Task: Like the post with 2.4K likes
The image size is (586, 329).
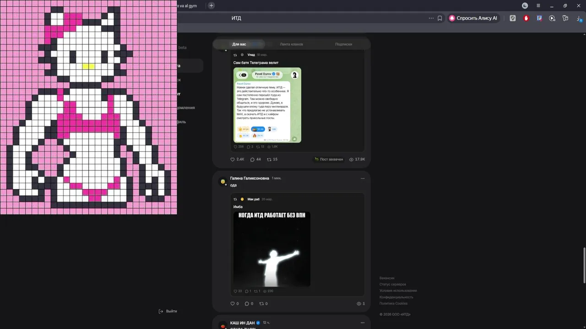Action: [237, 159]
